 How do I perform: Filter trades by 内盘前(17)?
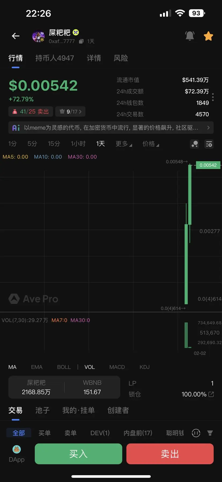click(138, 433)
